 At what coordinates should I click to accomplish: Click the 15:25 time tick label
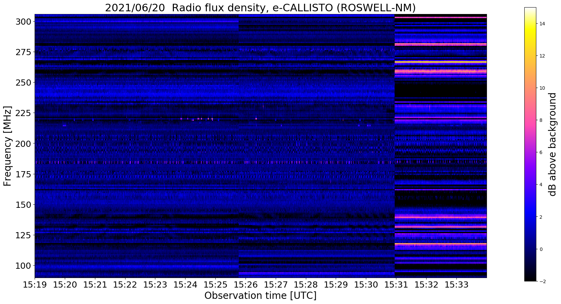[x=215, y=285]
